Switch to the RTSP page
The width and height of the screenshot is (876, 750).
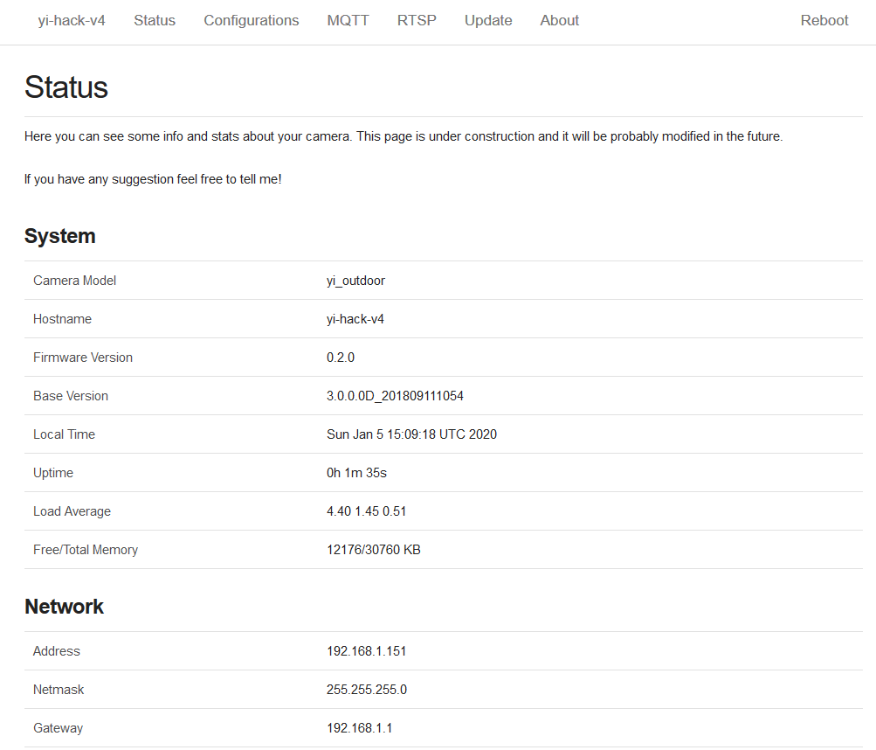pos(417,21)
